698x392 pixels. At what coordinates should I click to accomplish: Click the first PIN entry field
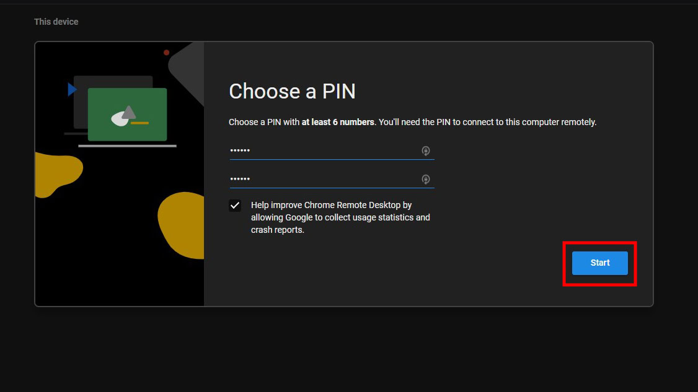pos(331,150)
